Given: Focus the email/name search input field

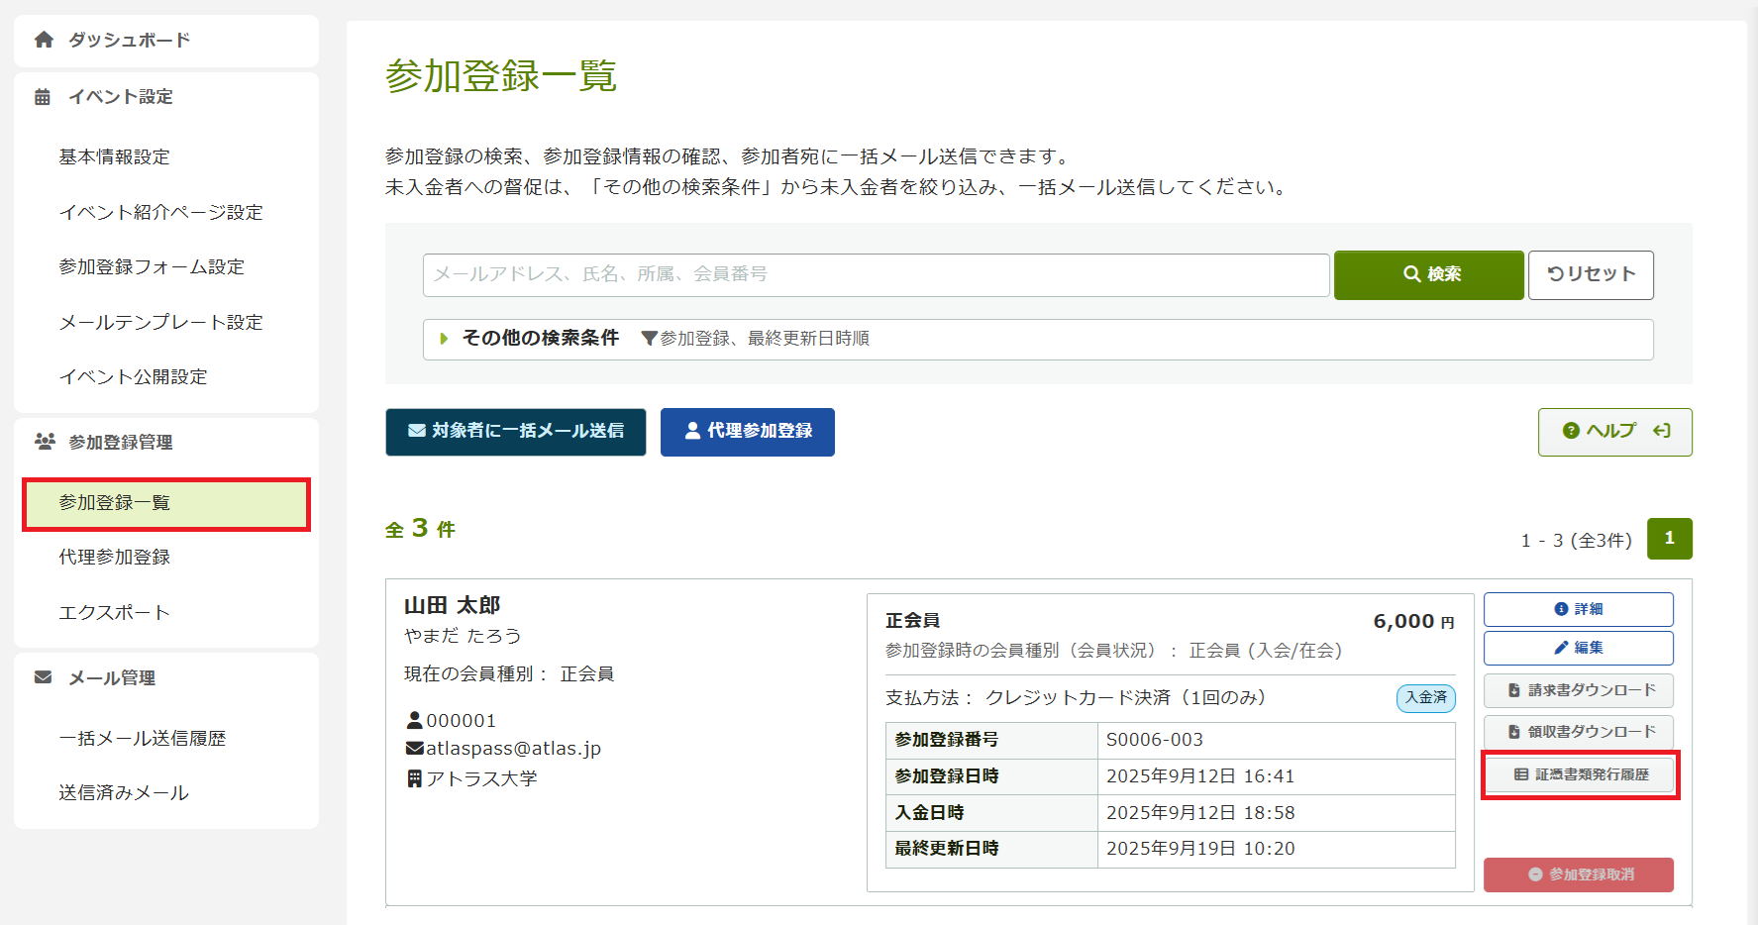Looking at the screenshot, I should [876, 274].
